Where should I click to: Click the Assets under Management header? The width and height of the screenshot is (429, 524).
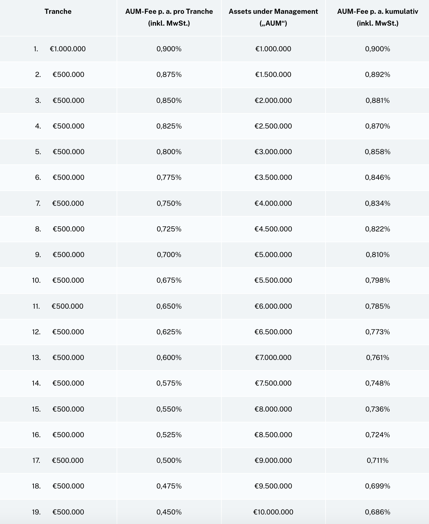click(273, 17)
